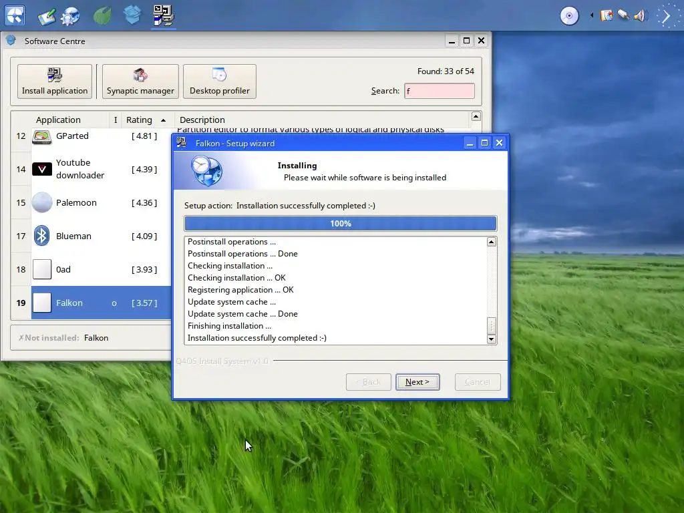Click the Description column header
This screenshot has width=684, height=513.
pos(202,120)
